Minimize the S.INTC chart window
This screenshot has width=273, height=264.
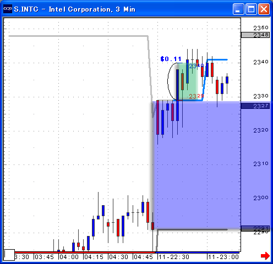pos(238,9)
